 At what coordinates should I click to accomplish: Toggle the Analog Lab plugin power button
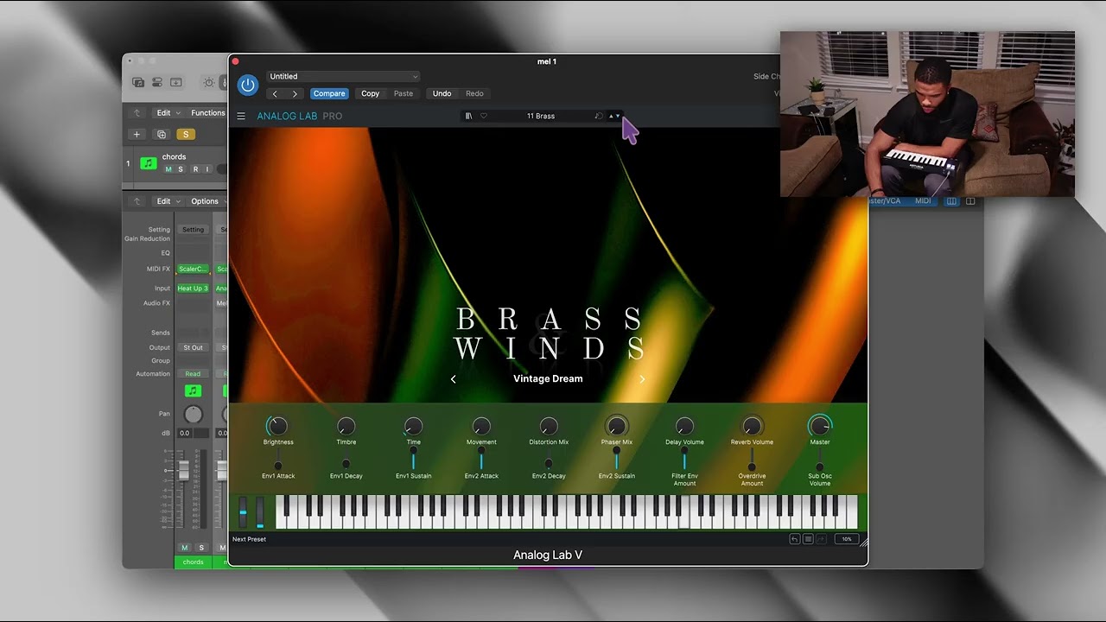(x=248, y=85)
